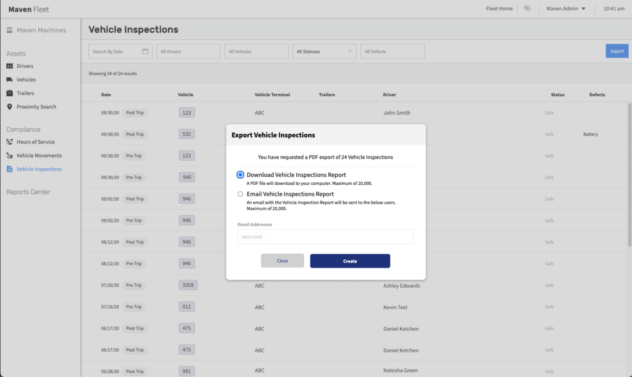
Task: Open the All Vehicles filter
Action: click(256, 52)
